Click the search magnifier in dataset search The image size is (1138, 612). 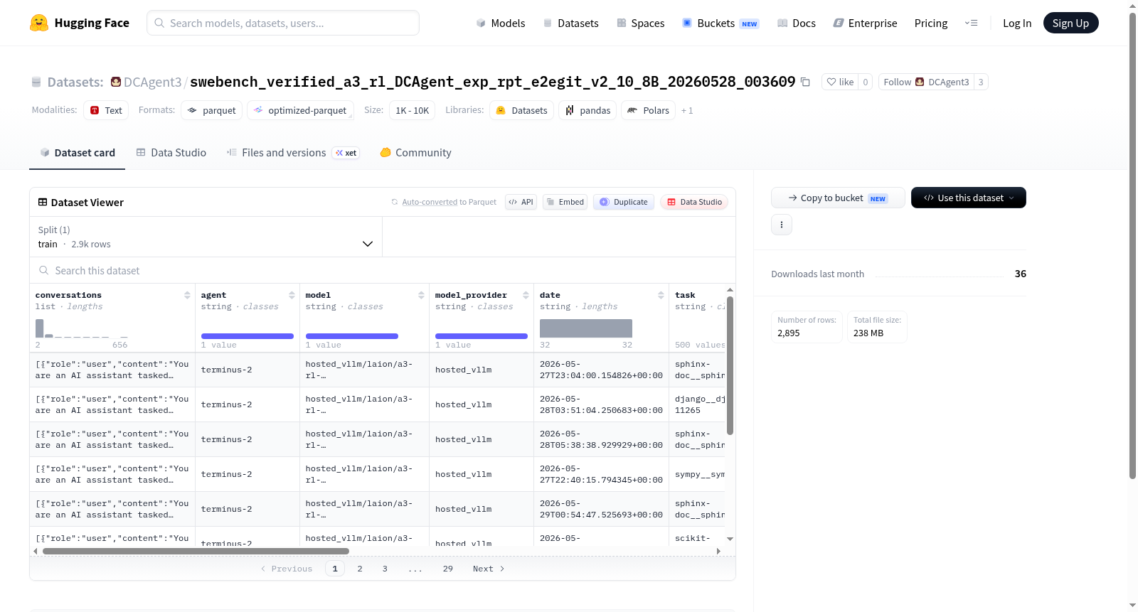click(44, 270)
